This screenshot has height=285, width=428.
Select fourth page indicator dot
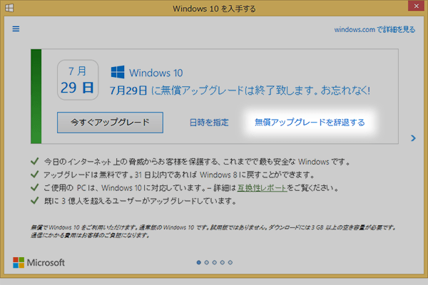coord(223,262)
